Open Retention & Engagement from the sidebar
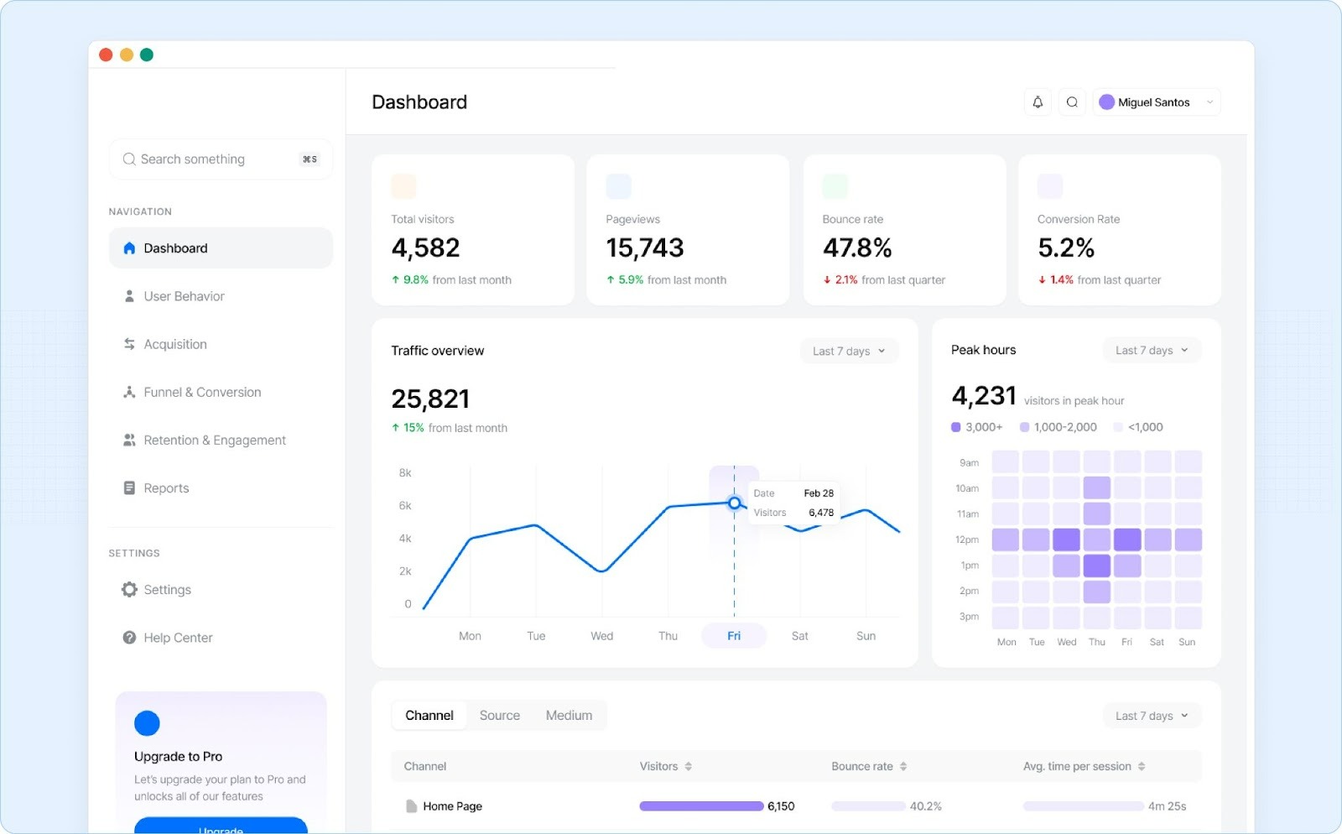The width and height of the screenshot is (1342, 834). [129, 440]
